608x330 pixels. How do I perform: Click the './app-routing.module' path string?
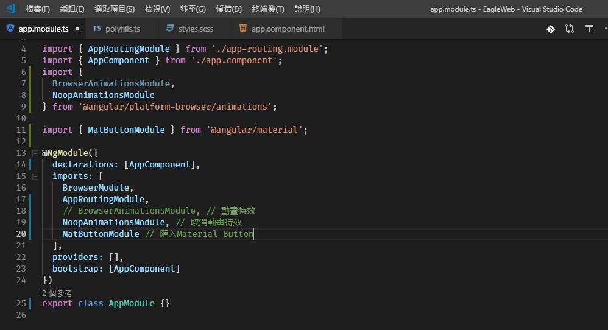pyautogui.click(x=267, y=49)
